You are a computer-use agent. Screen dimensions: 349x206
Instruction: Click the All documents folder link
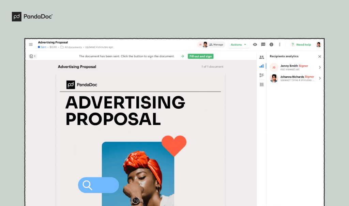point(73,47)
